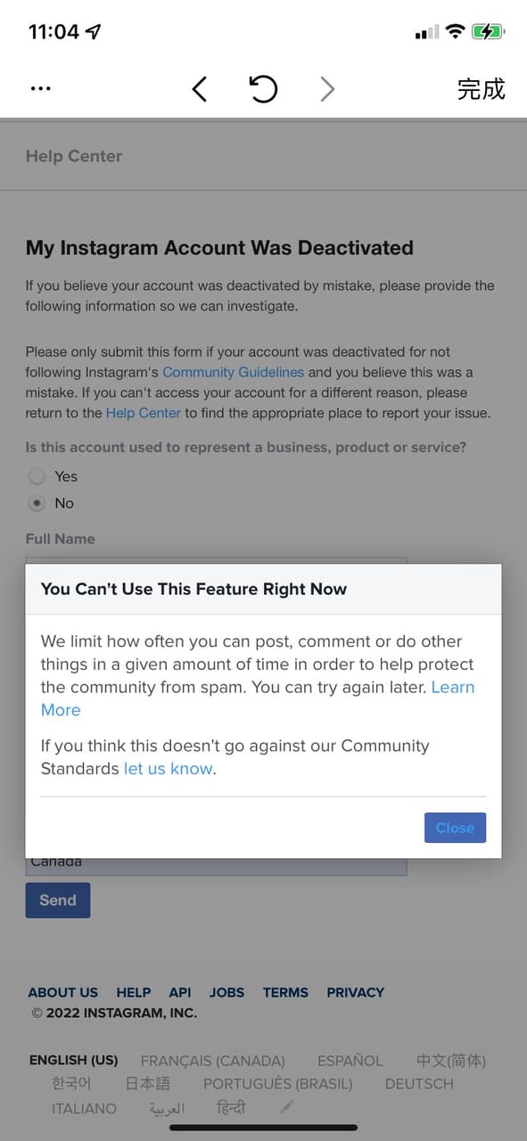Click the Send button

pos(58,900)
